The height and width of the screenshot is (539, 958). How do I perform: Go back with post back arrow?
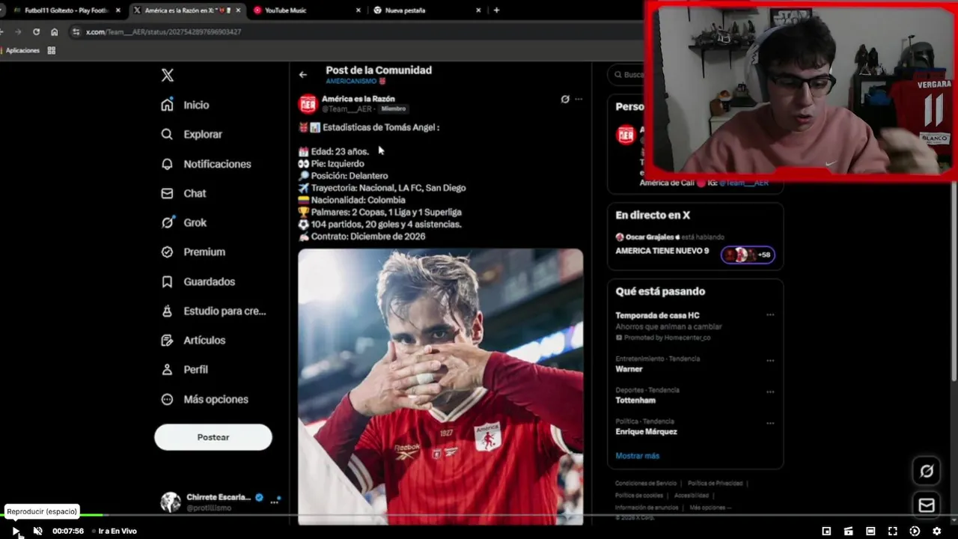click(x=302, y=74)
